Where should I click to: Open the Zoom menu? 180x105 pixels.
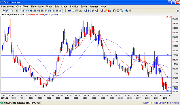coord(84,7)
